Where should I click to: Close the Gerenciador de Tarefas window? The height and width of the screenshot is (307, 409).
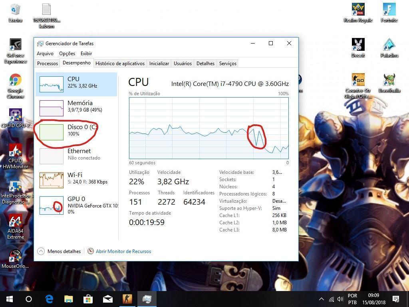[289, 43]
